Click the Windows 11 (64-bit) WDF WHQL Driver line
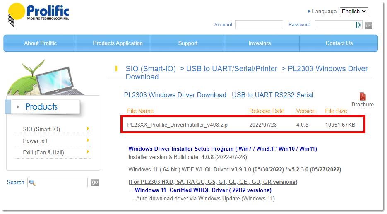This screenshot has height=214, width=387. click(x=235, y=170)
